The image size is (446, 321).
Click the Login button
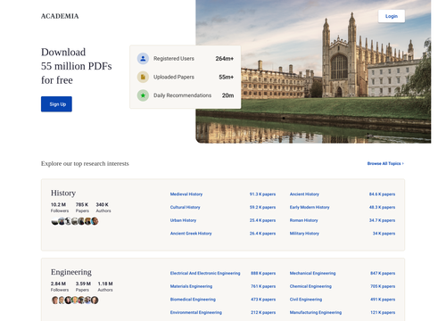click(x=392, y=16)
